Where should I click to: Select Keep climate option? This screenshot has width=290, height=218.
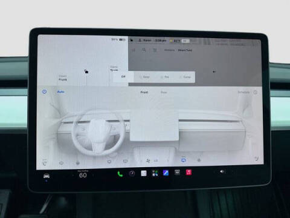(144, 77)
